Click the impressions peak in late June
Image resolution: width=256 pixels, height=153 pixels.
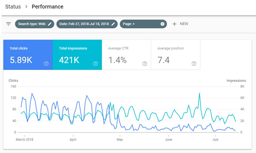199,93
